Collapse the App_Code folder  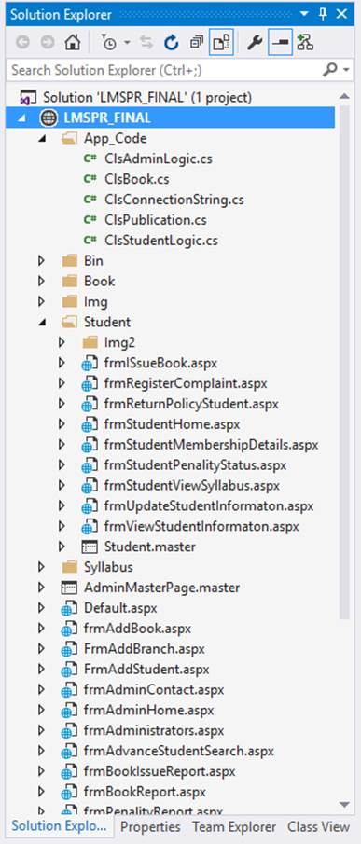coord(42,139)
